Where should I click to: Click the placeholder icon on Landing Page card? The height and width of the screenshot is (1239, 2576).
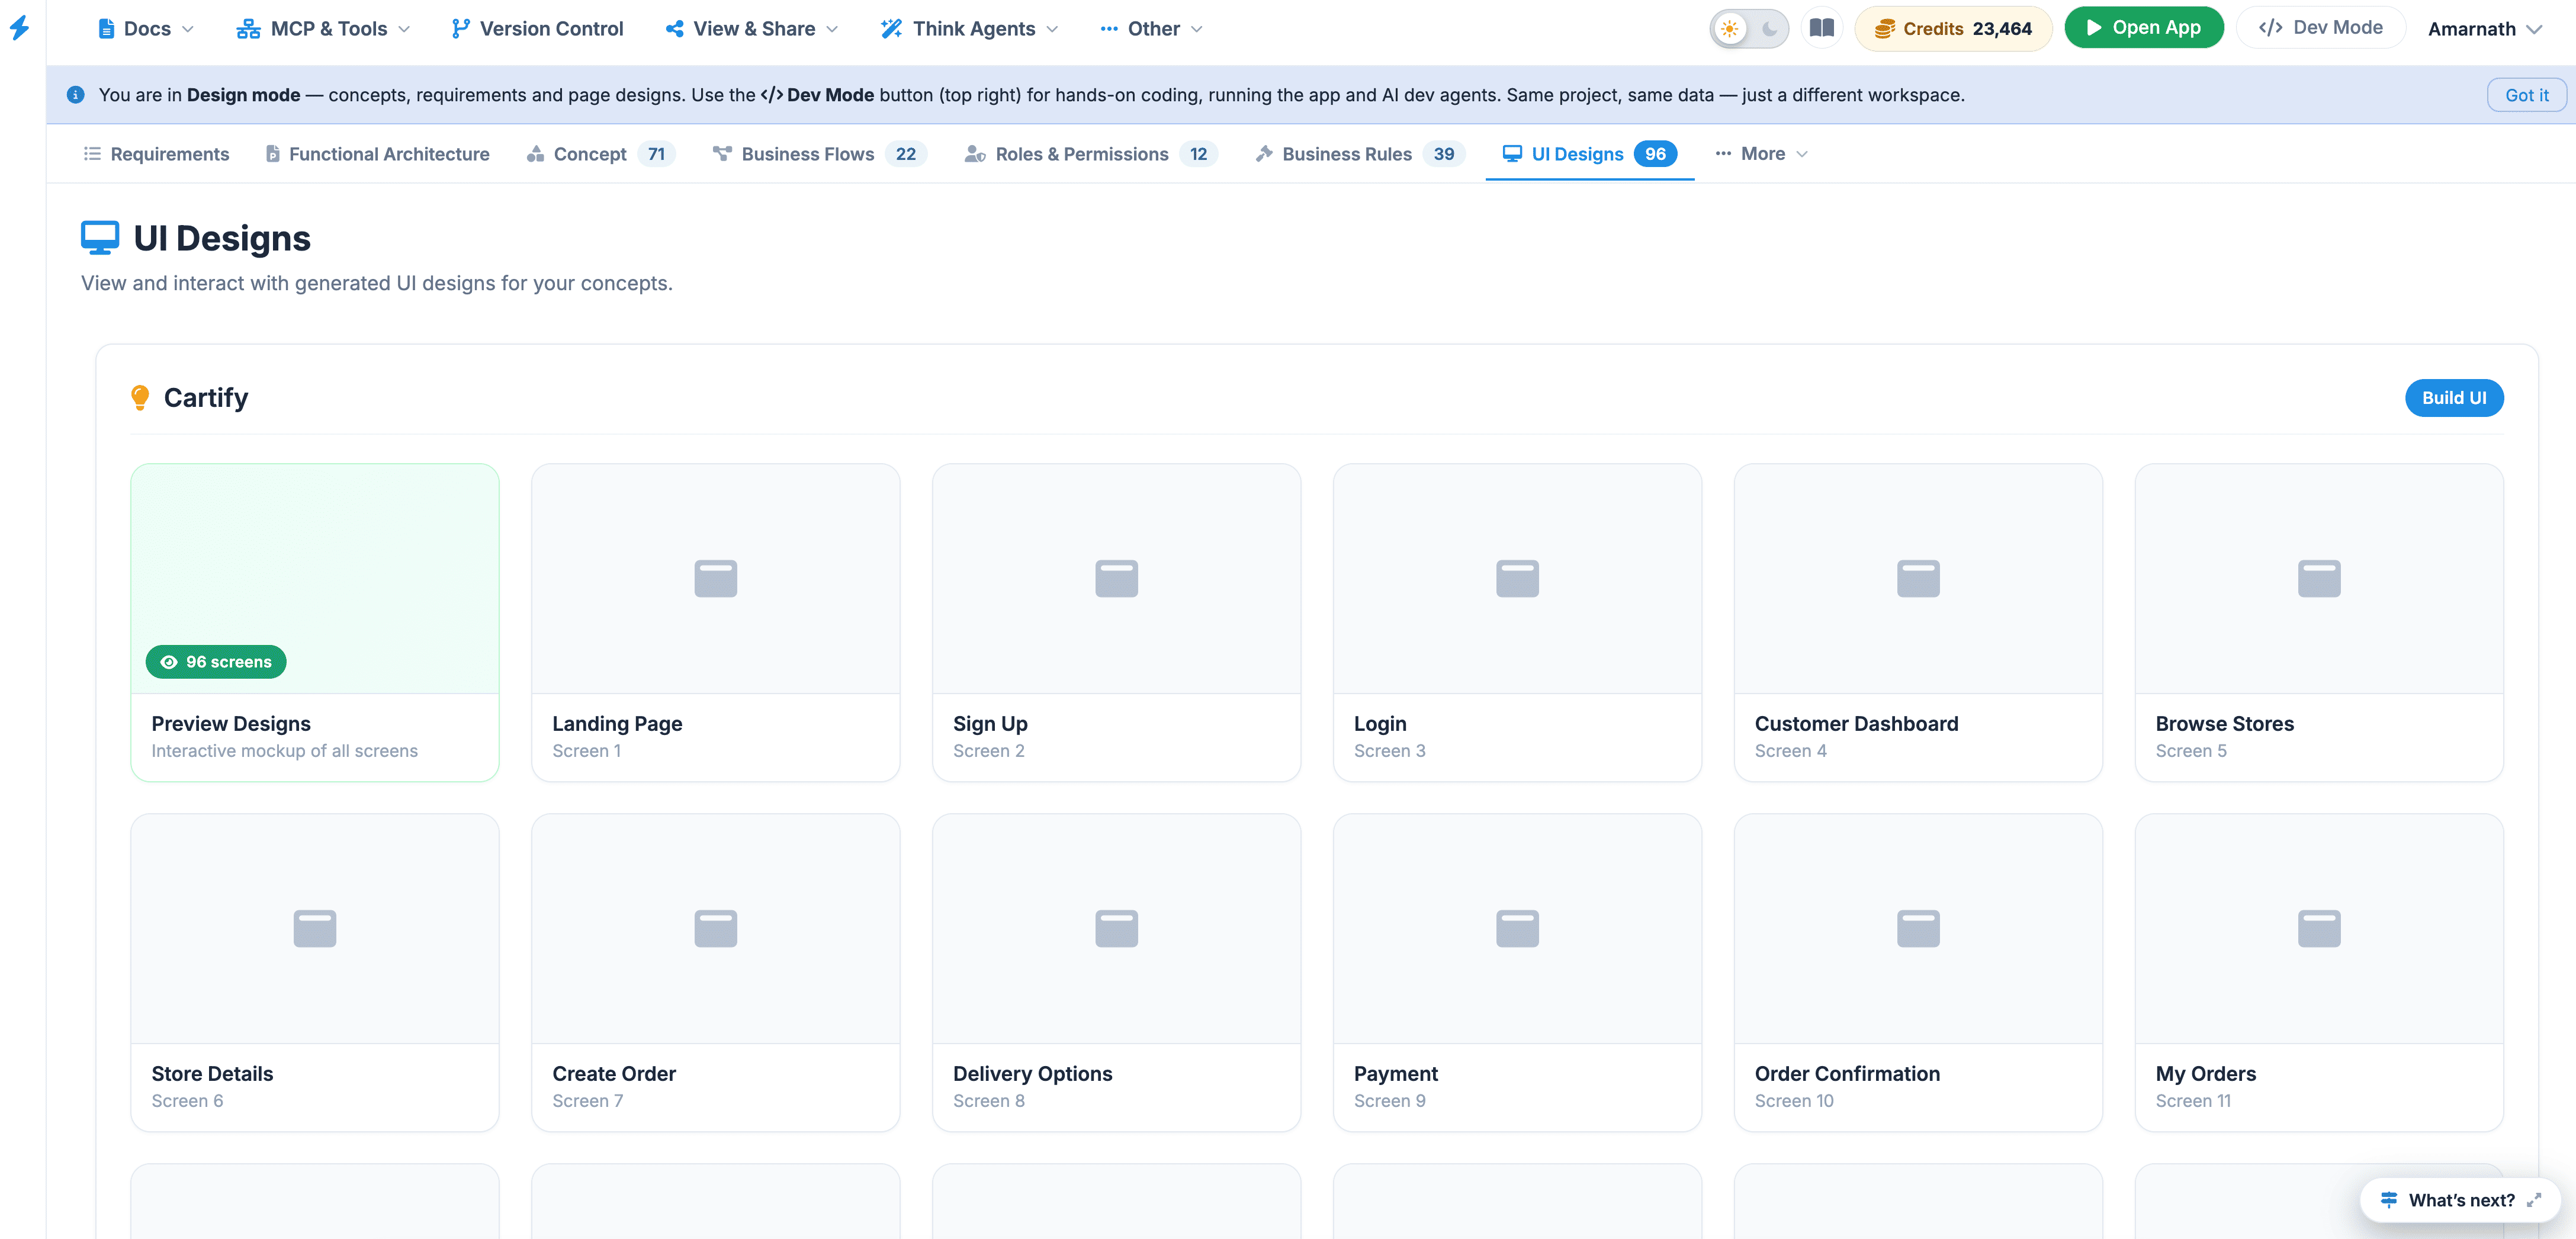point(716,578)
